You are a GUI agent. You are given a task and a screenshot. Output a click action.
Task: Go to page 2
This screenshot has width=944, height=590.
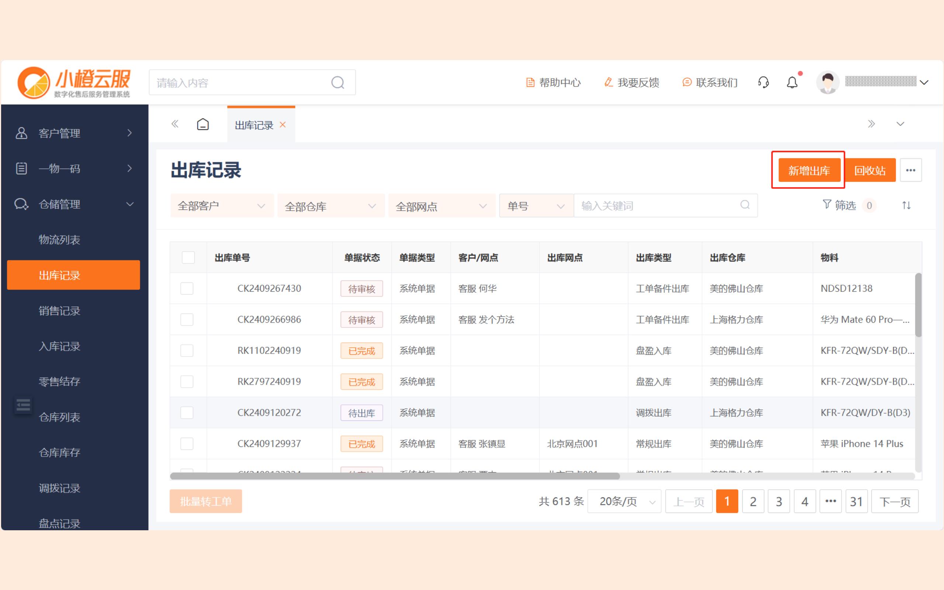click(753, 501)
